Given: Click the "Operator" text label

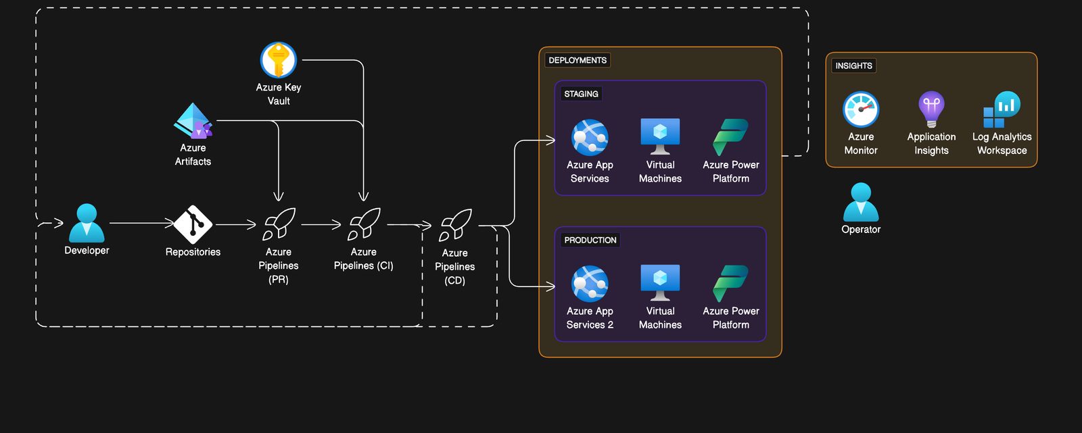Looking at the screenshot, I should coord(861,230).
